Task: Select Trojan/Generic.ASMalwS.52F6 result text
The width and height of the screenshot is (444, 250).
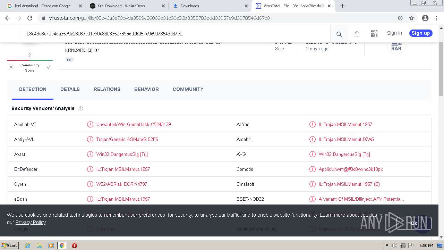Action: tap(127, 139)
